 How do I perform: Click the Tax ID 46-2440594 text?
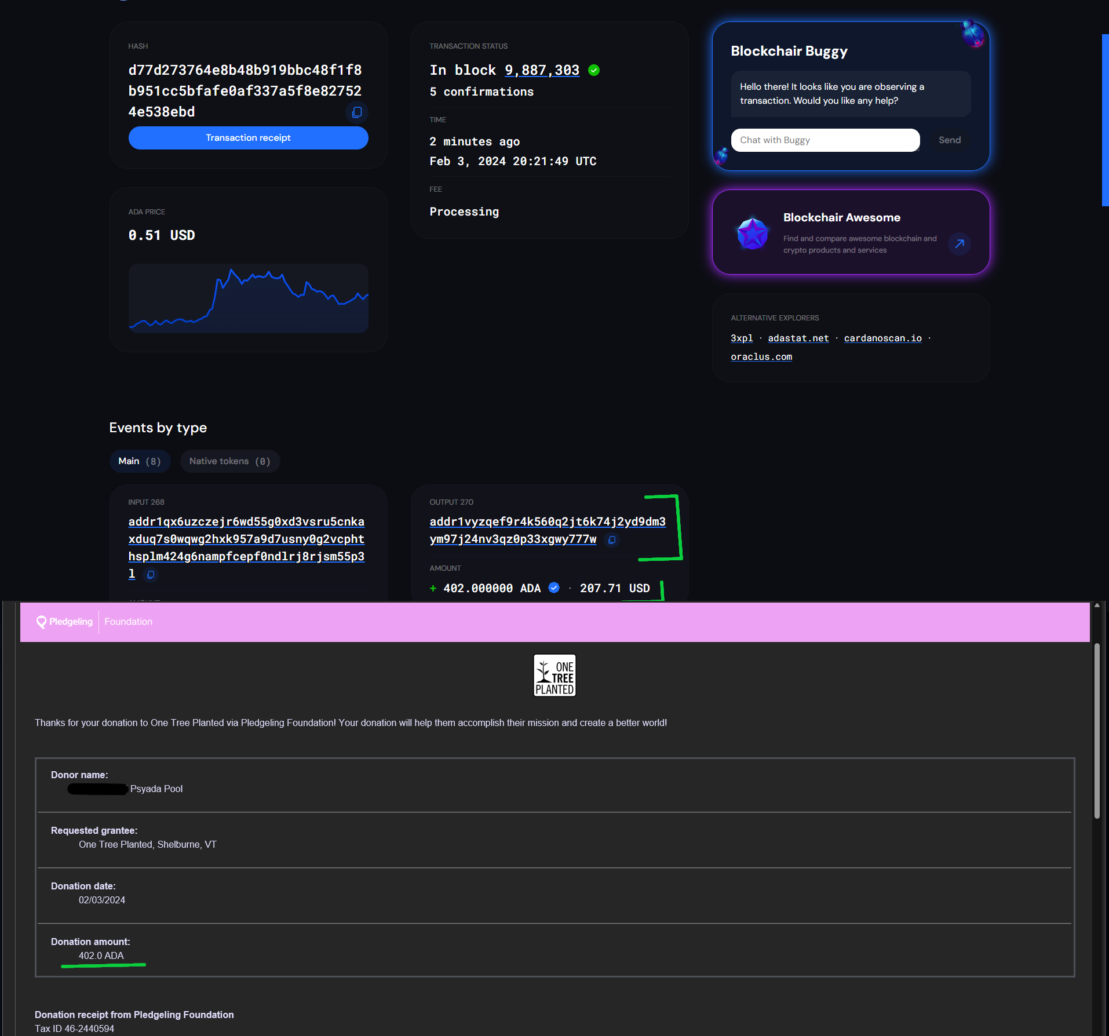point(74,1029)
